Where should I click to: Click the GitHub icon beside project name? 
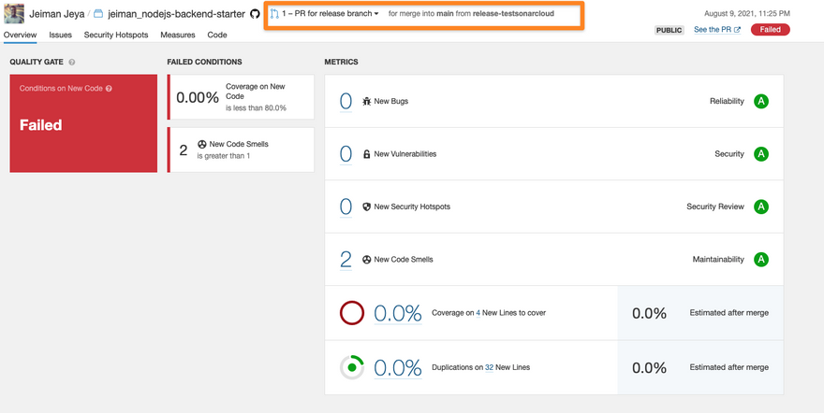255,15
